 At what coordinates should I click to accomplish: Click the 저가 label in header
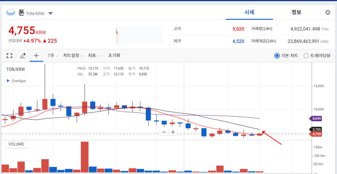177,41
